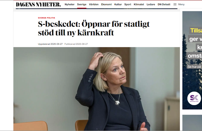Select the Sverige tab

(82, 4)
